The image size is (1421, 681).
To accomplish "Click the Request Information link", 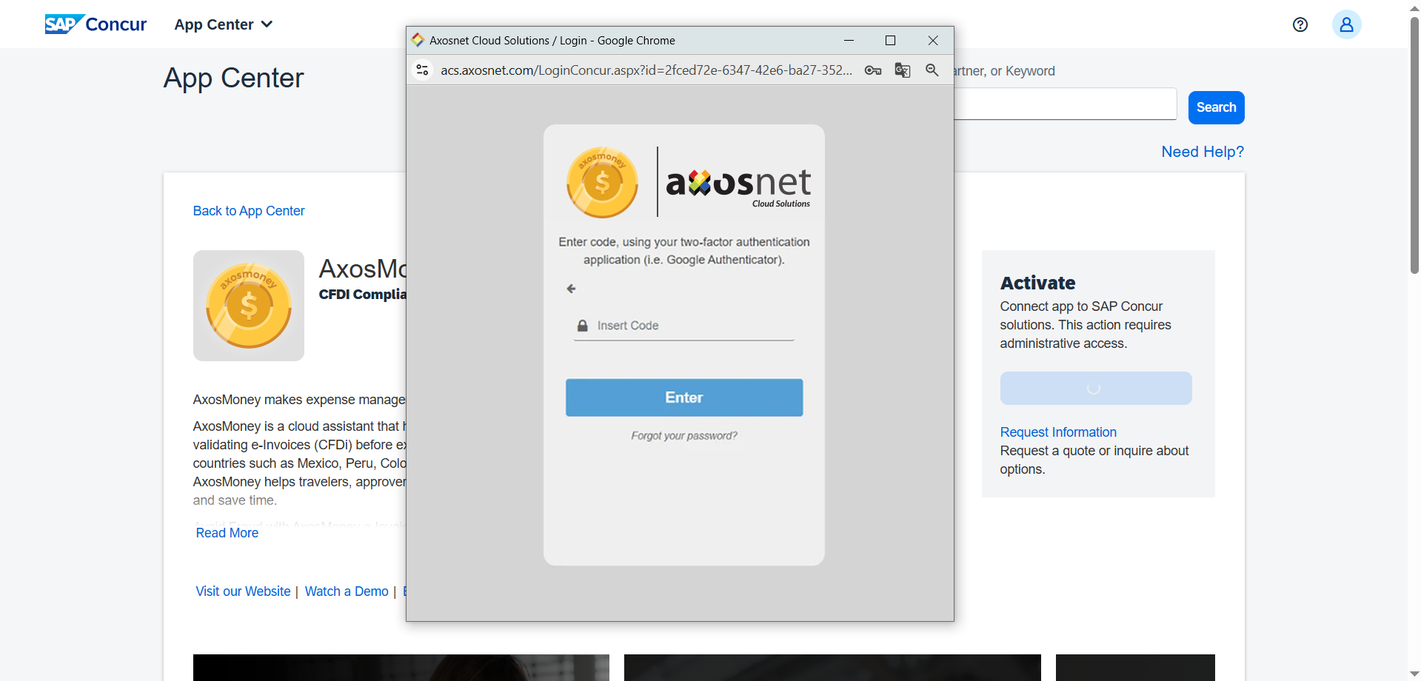I will [1057, 432].
